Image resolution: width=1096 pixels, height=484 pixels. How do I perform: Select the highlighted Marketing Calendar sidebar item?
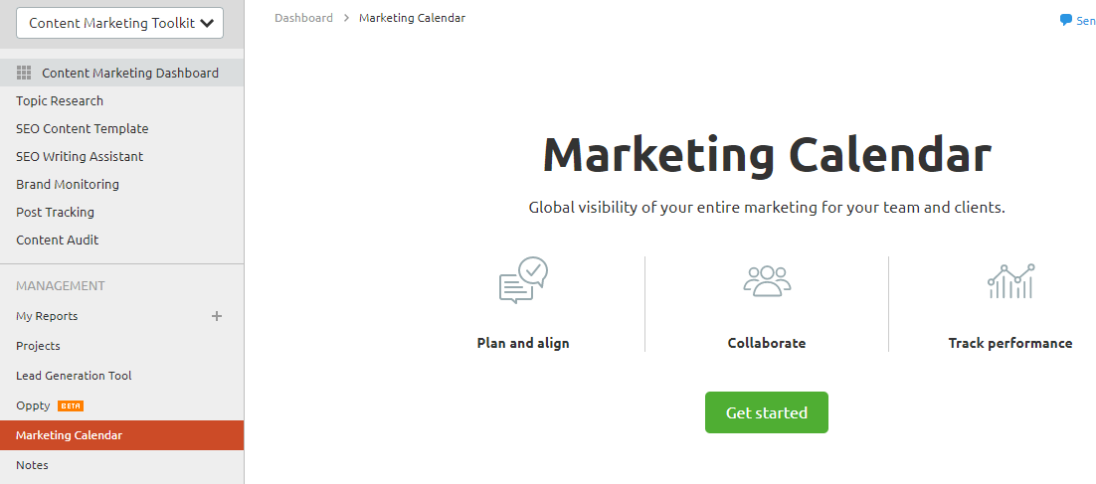(x=70, y=435)
